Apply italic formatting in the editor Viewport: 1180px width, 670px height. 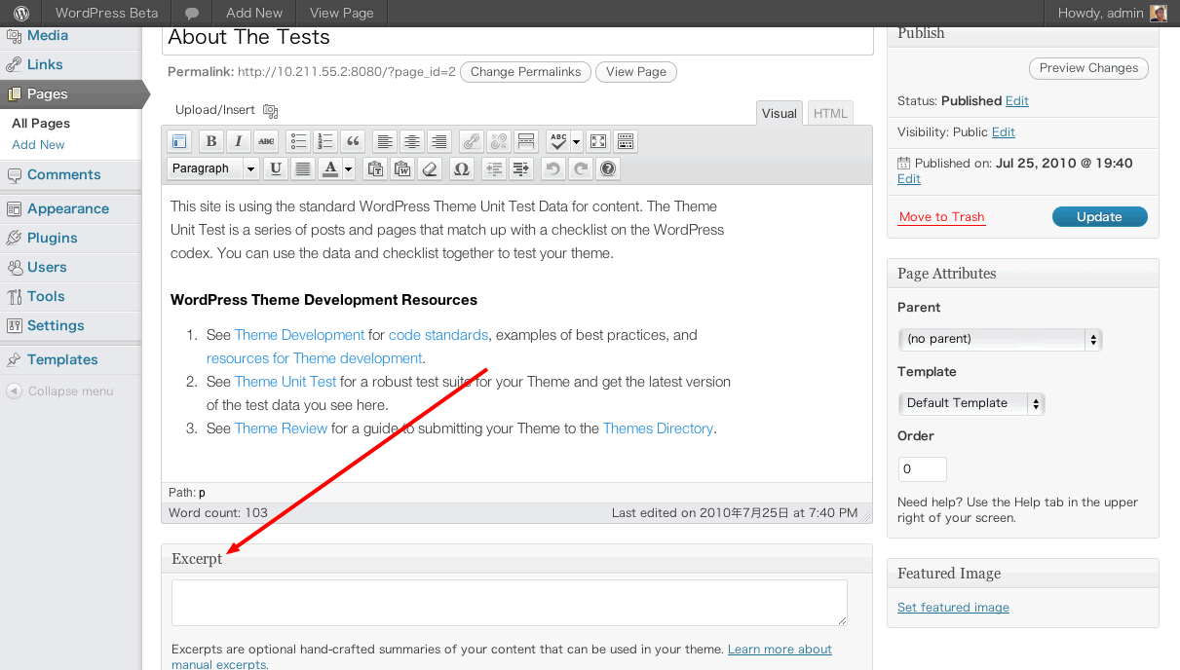coord(239,140)
